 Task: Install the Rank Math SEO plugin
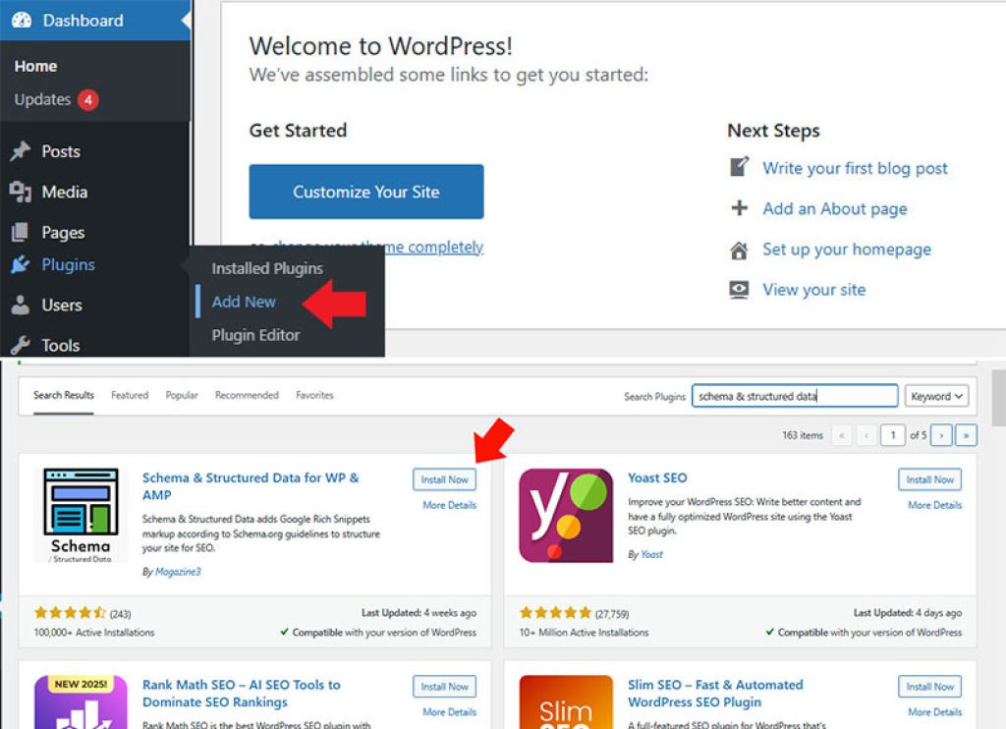point(445,687)
